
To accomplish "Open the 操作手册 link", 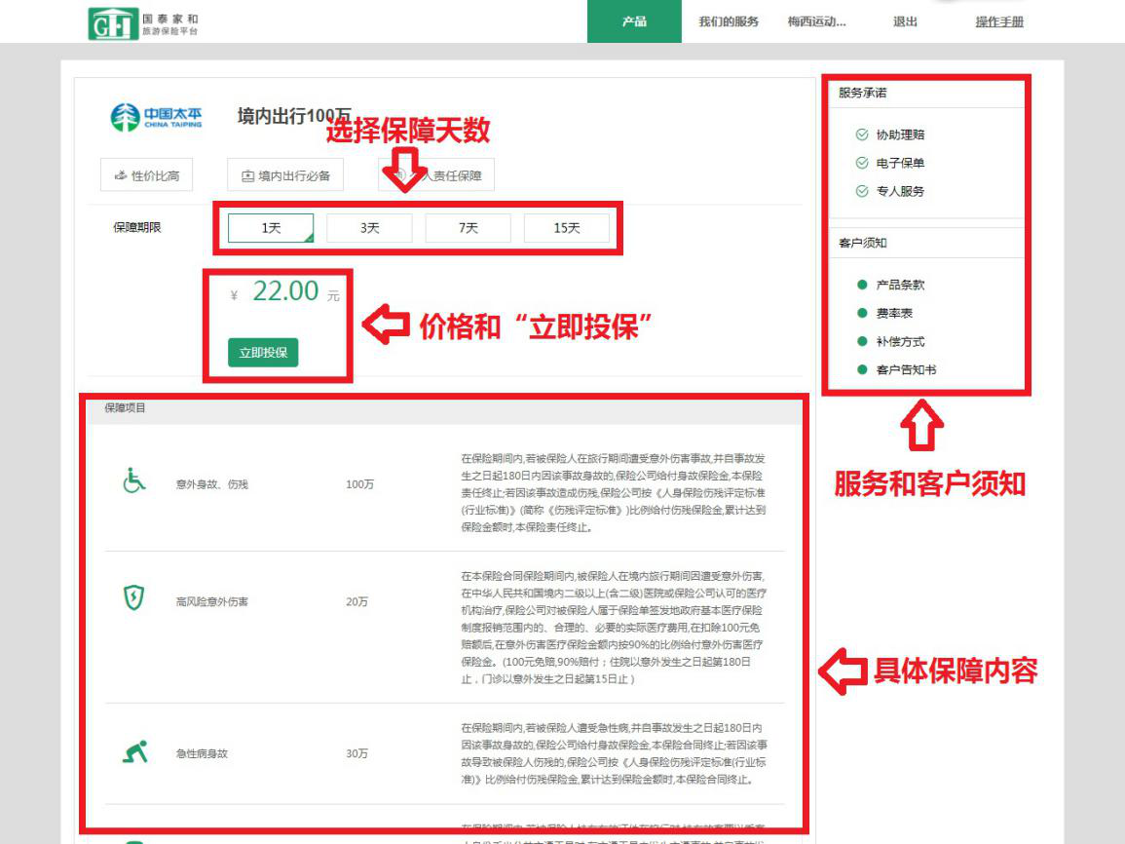I will (999, 21).
